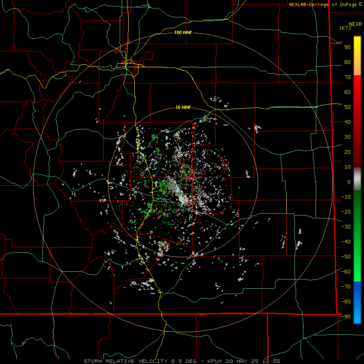
Task: Click the 50 NMI range ring label
Action: 183,107
